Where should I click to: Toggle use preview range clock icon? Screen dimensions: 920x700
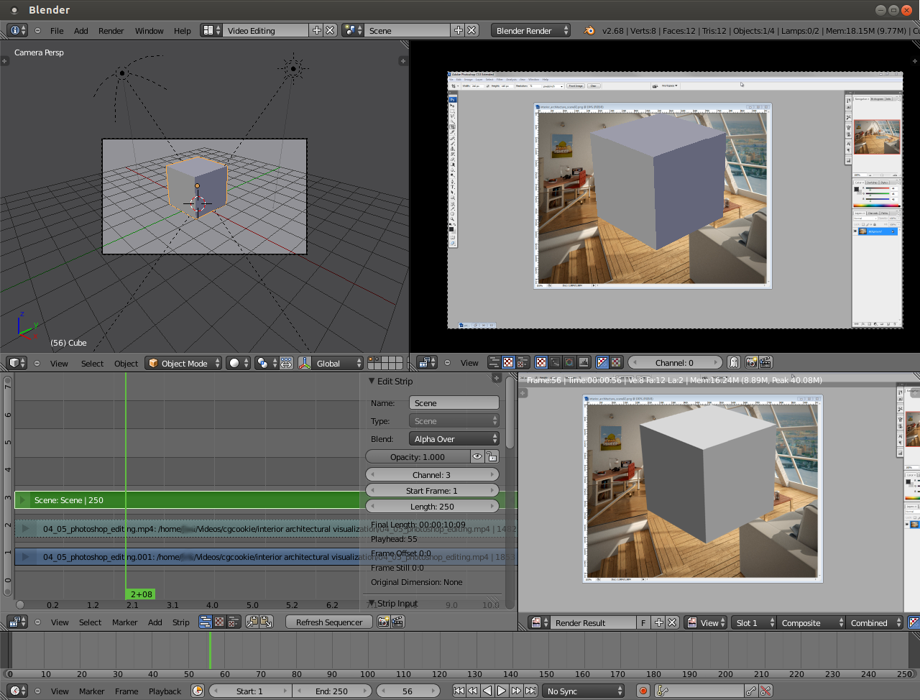(x=198, y=691)
